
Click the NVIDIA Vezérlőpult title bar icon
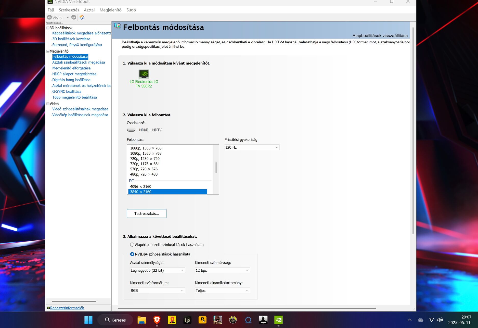pyautogui.click(x=50, y=2)
